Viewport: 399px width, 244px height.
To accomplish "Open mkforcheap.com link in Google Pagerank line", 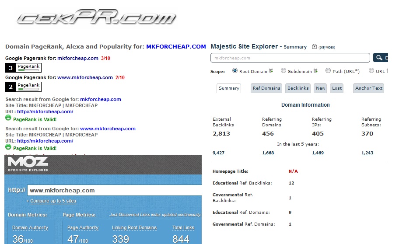I will tap(78, 58).
